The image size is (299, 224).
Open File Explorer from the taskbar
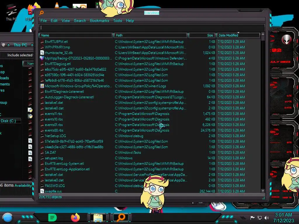(x=98, y=218)
